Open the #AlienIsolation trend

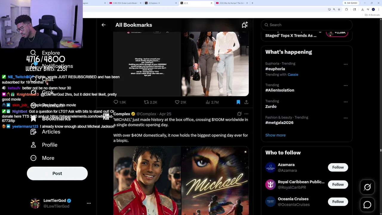point(280,90)
